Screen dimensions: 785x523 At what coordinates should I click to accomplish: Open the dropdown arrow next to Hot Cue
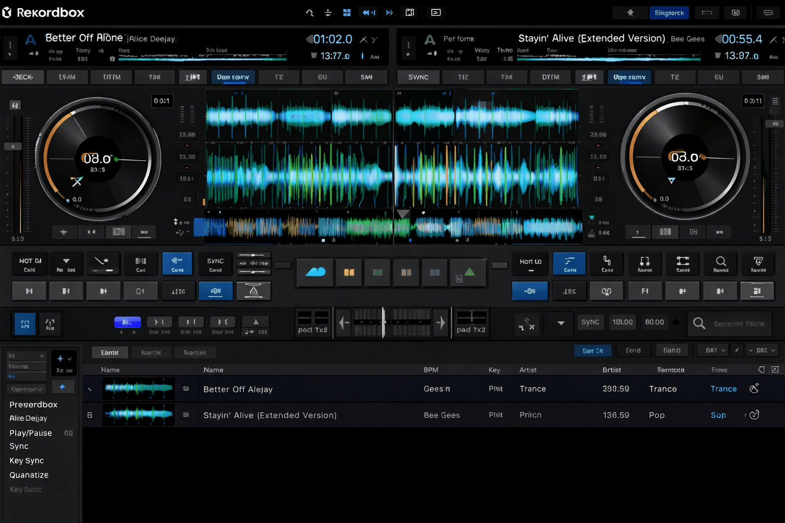click(66, 264)
